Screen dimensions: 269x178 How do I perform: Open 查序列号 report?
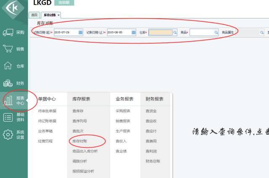(x=79, y=121)
